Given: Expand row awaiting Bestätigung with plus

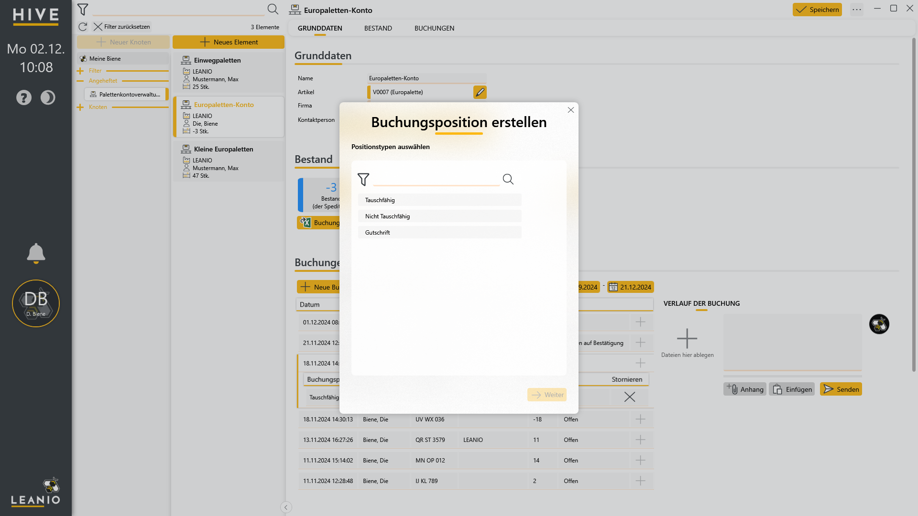Looking at the screenshot, I should [x=641, y=343].
